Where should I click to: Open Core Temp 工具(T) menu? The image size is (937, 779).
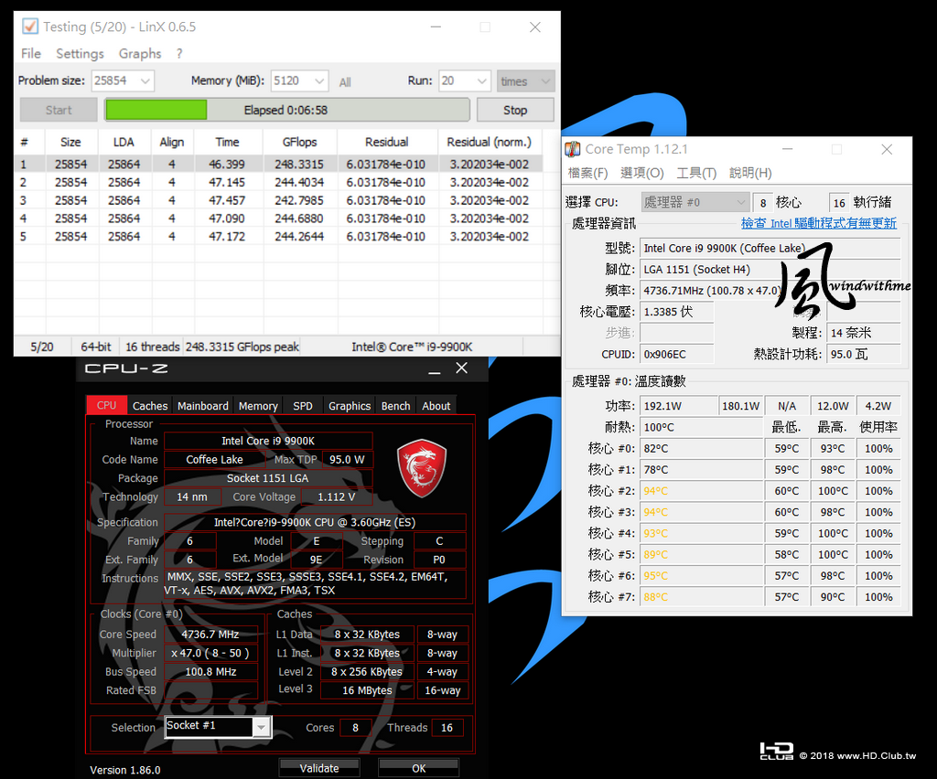tap(696, 173)
